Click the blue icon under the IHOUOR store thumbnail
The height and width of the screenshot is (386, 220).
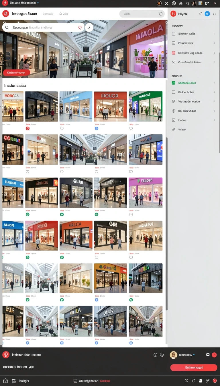[x=97, y=128]
